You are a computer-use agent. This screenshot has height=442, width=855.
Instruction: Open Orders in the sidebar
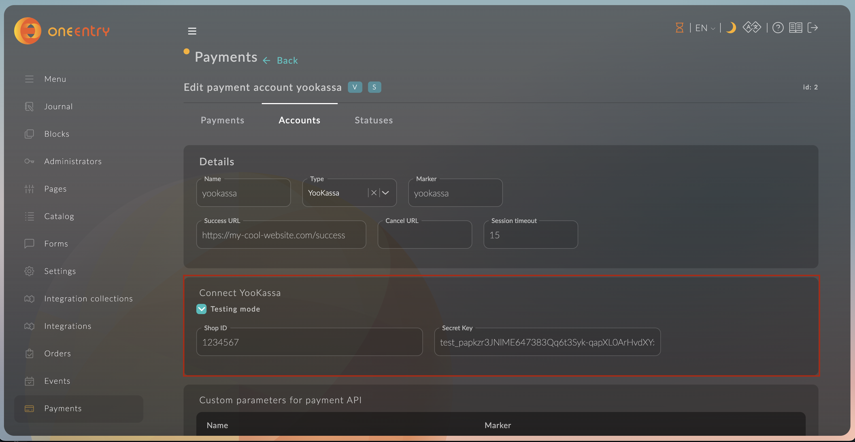[x=58, y=353]
